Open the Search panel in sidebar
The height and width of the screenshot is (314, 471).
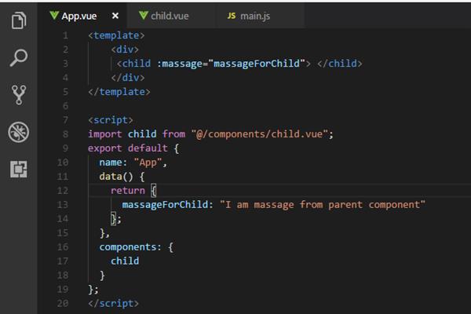click(18, 57)
